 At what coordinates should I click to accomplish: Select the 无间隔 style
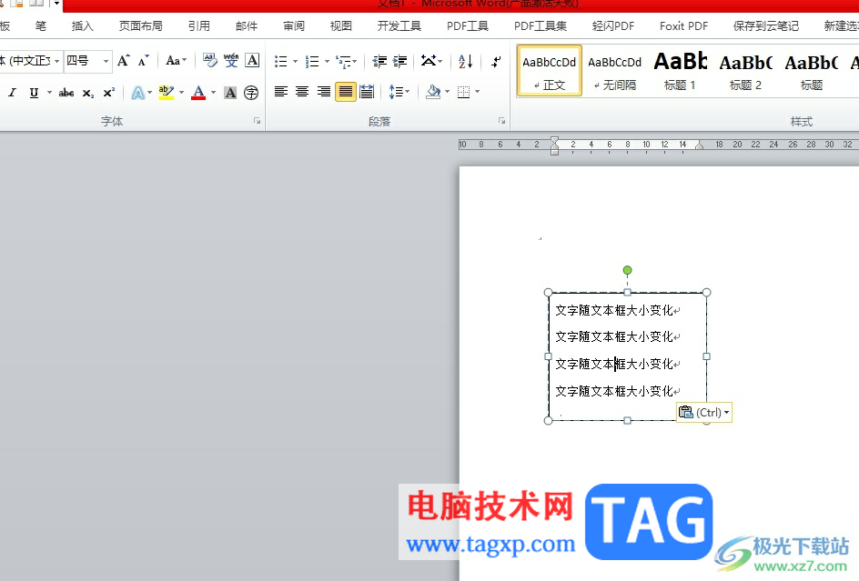click(x=614, y=71)
